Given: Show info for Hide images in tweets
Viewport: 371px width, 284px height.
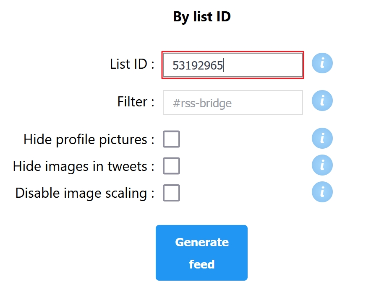Looking at the screenshot, I should click(x=322, y=165).
